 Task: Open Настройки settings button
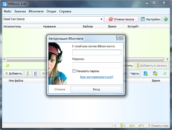pos(150,19)
